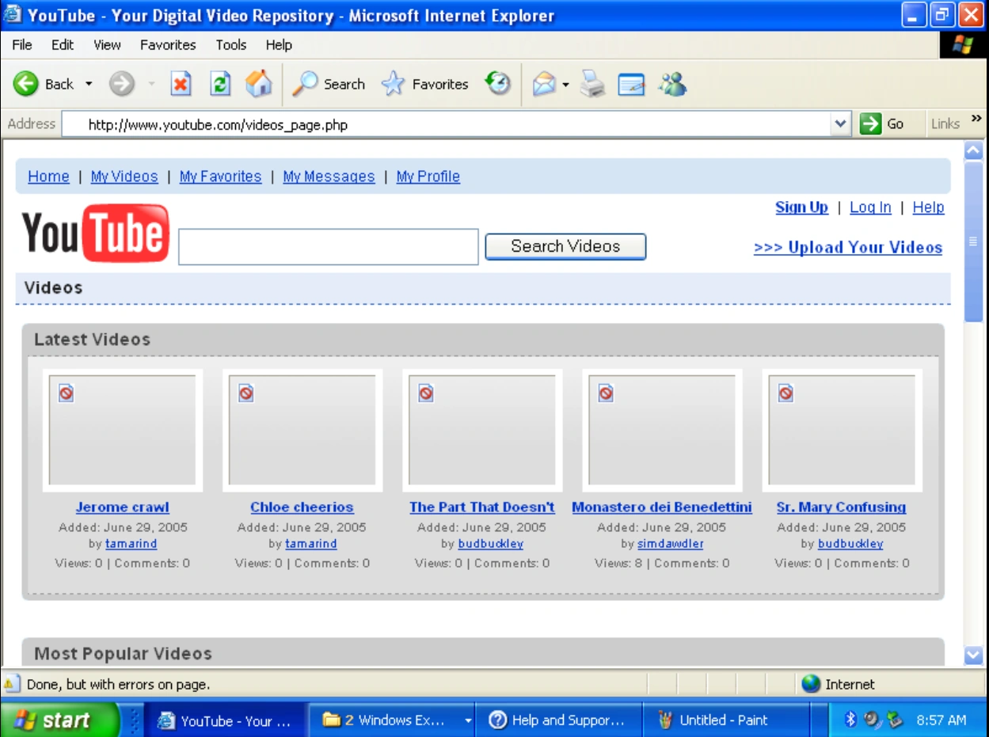Open the Edit menu
The height and width of the screenshot is (737, 989).
(63, 45)
